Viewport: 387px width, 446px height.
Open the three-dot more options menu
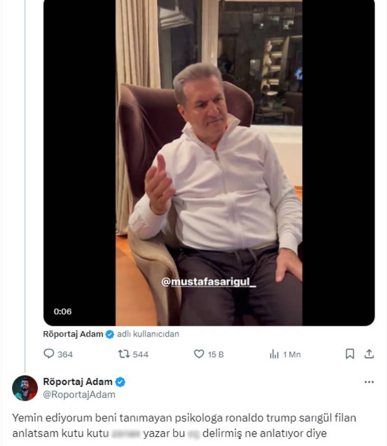pyautogui.click(x=369, y=382)
